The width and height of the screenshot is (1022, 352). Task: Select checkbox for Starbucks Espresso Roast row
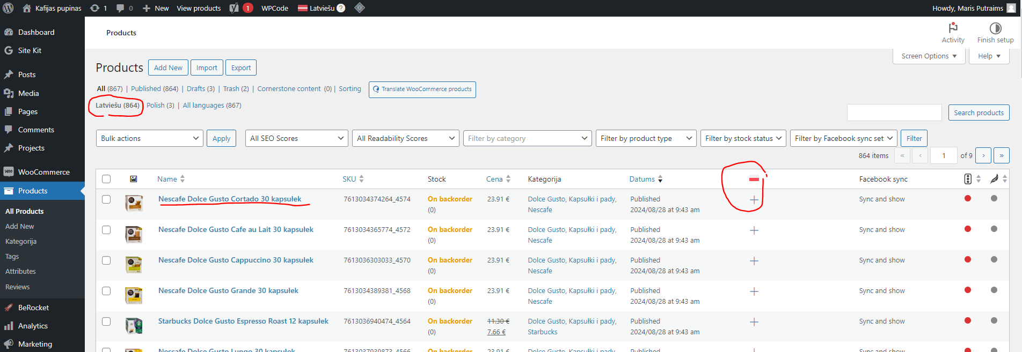coord(106,321)
